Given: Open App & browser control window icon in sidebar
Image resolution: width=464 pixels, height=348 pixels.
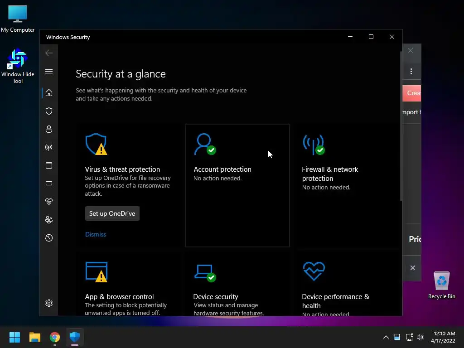Looking at the screenshot, I should tap(49, 165).
